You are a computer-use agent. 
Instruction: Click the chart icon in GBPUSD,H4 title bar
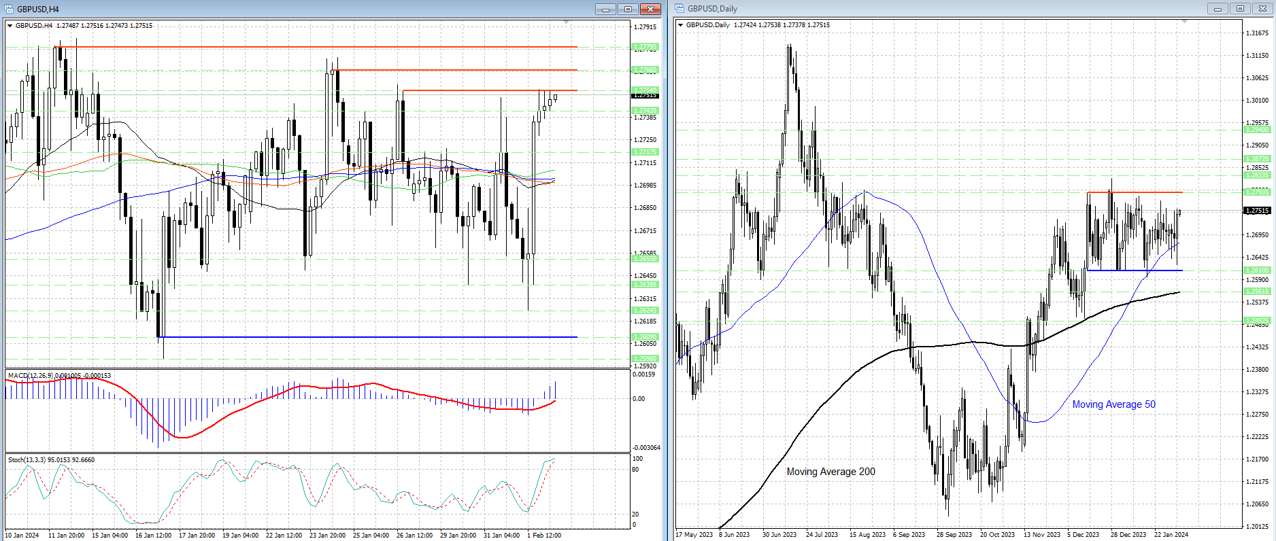click(x=10, y=9)
